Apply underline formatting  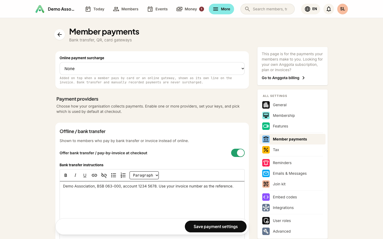pyautogui.click(x=85, y=175)
